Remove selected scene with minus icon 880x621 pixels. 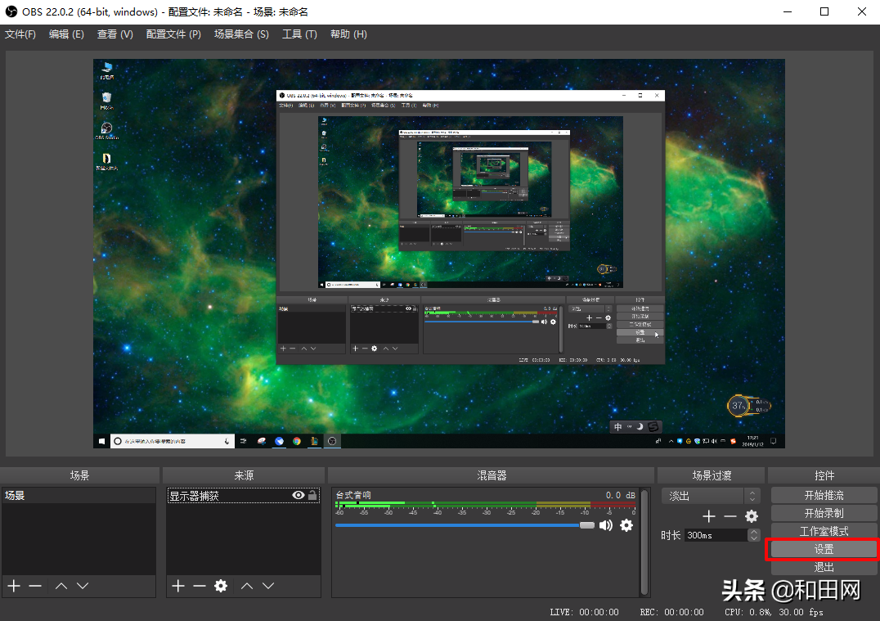point(34,586)
